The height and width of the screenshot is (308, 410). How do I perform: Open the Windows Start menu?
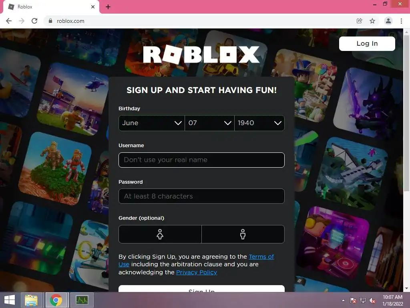tap(10, 300)
